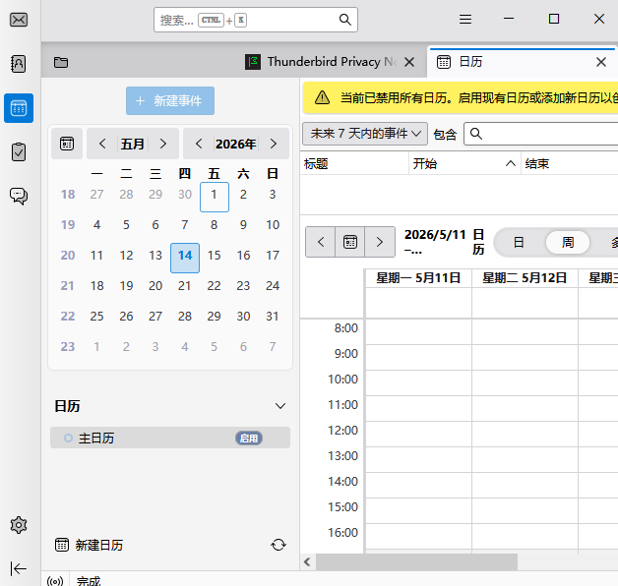
Task: Click the event filter text field
Action: click(541, 134)
